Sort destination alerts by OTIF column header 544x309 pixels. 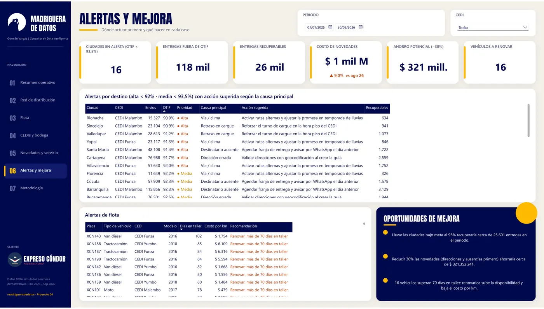[x=166, y=108]
